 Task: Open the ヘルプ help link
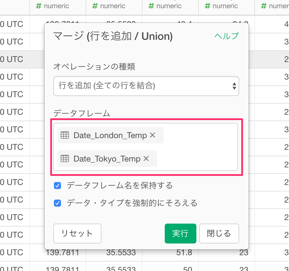coord(227,36)
